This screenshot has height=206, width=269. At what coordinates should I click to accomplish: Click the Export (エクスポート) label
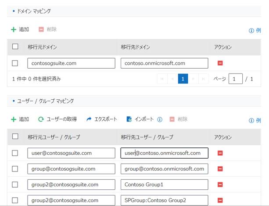tap(106, 119)
